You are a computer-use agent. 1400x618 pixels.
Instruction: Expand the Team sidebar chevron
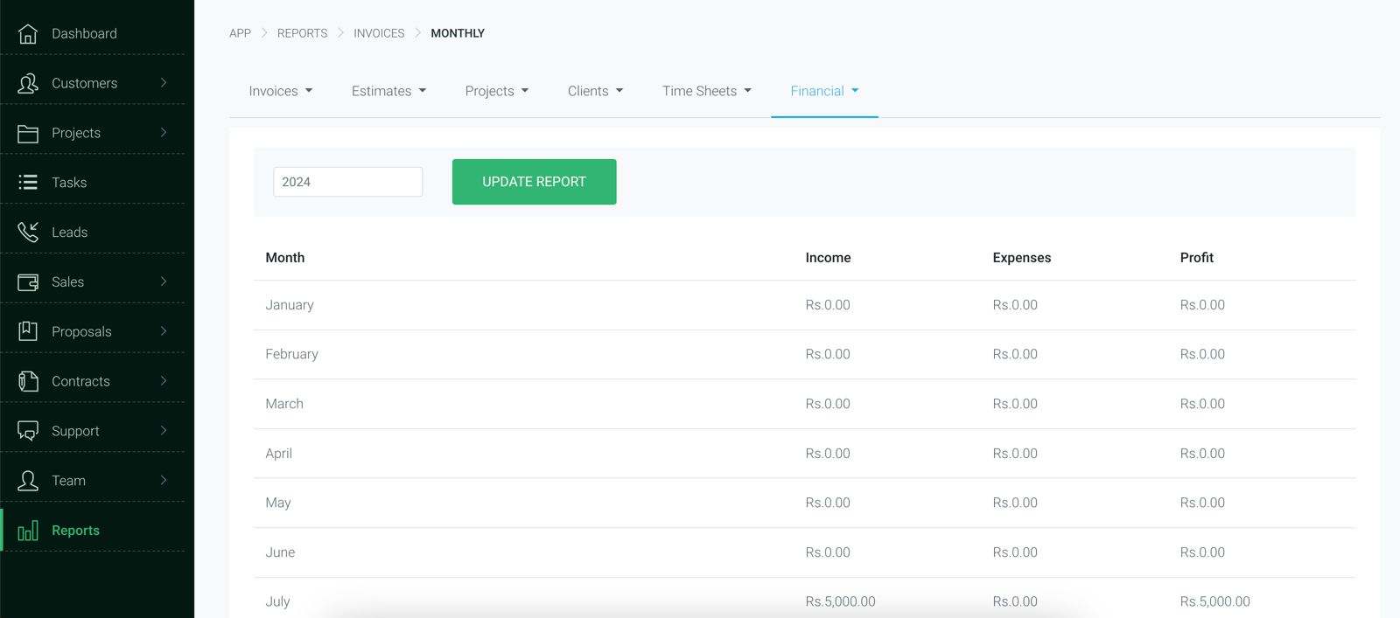[x=164, y=480]
